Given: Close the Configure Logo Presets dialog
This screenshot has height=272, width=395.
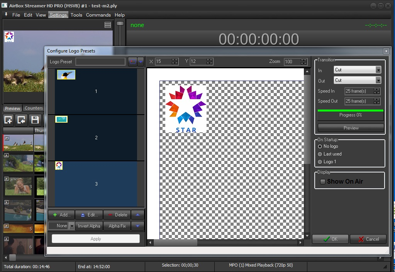Looking at the screenshot, I should (386, 51).
